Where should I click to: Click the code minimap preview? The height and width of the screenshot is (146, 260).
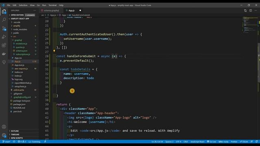250,25
